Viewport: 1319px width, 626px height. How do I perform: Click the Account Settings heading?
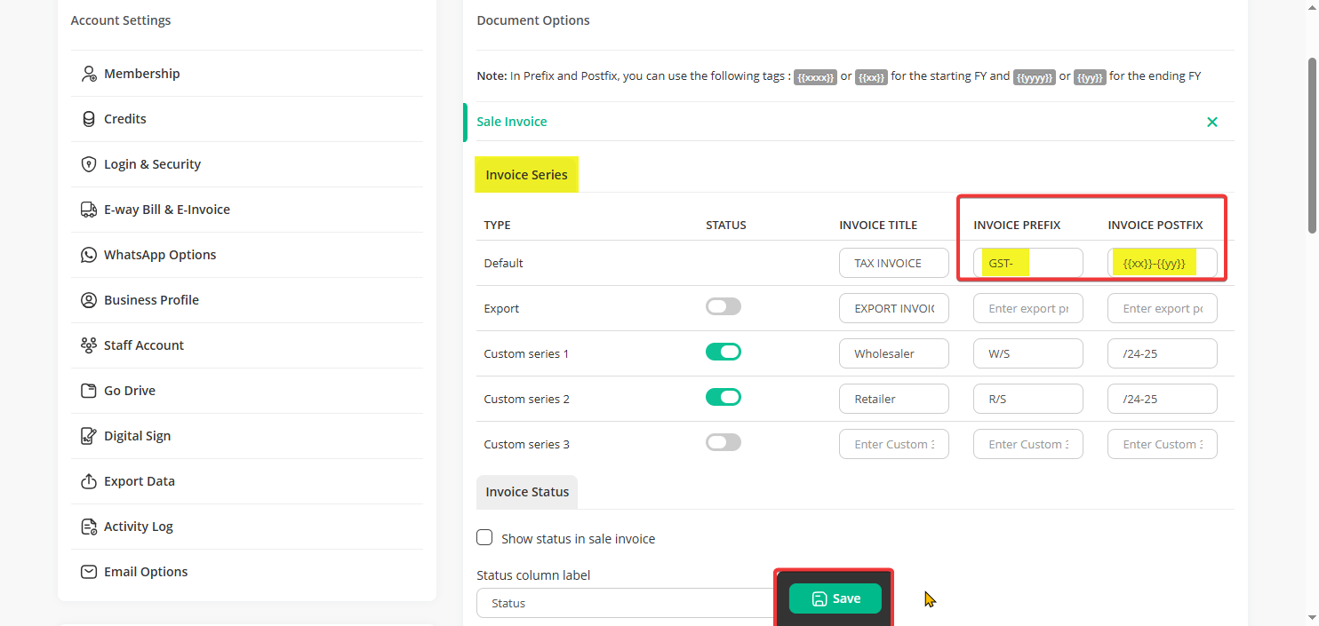[x=121, y=20]
